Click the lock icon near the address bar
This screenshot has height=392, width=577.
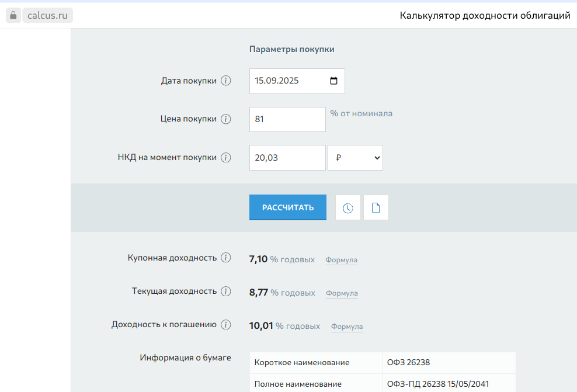click(x=13, y=15)
